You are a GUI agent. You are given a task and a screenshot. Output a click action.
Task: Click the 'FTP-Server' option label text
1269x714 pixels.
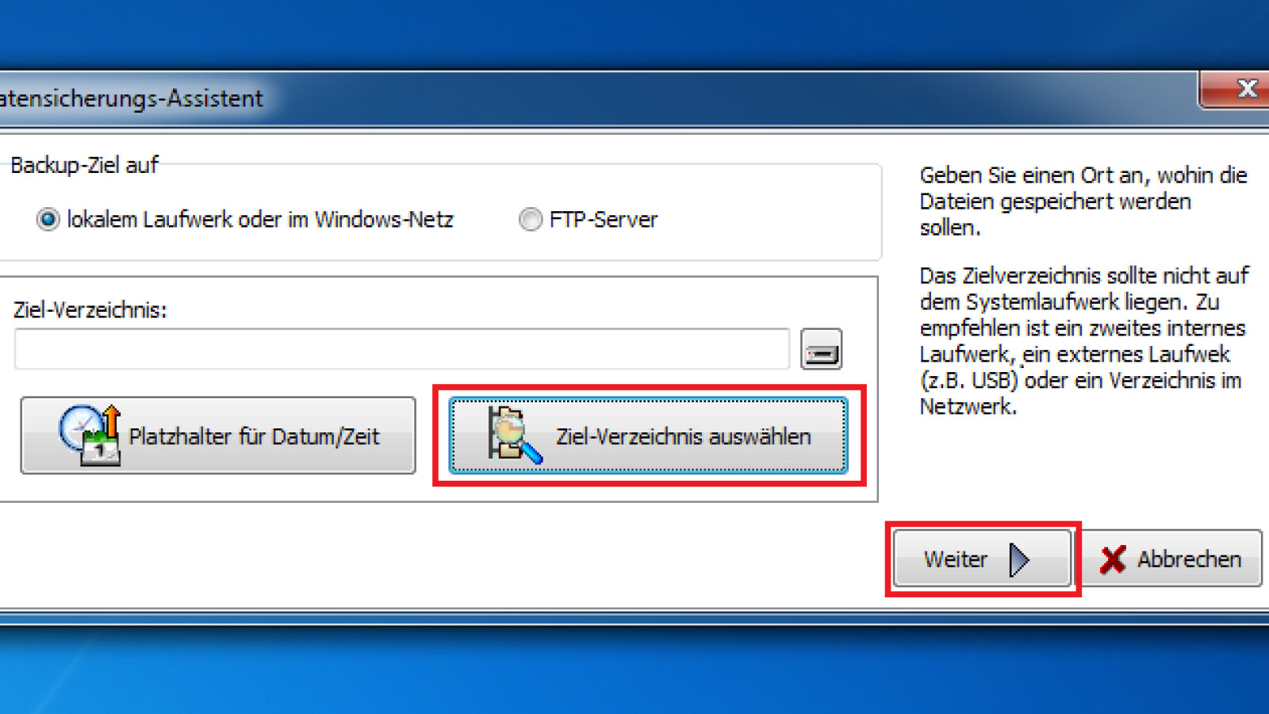click(603, 219)
